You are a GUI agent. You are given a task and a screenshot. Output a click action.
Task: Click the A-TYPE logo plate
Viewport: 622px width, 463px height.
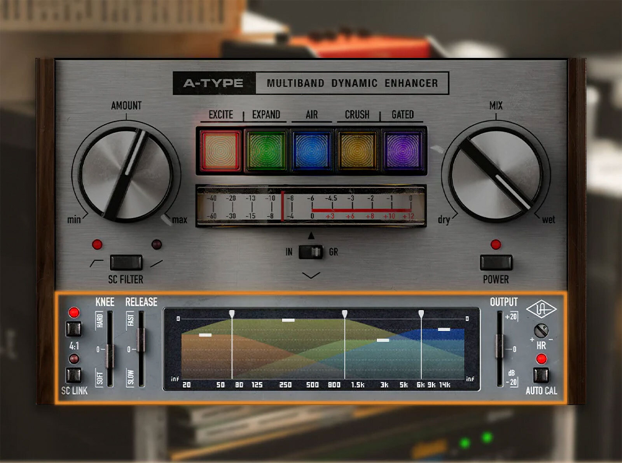click(x=214, y=83)
